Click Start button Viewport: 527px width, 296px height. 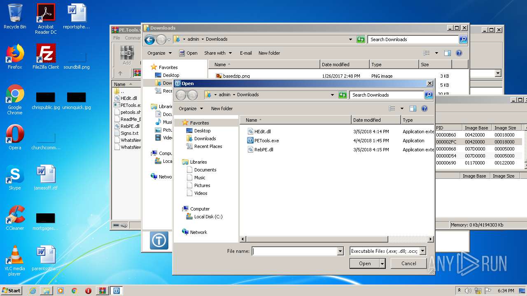(x=11, y=291)
